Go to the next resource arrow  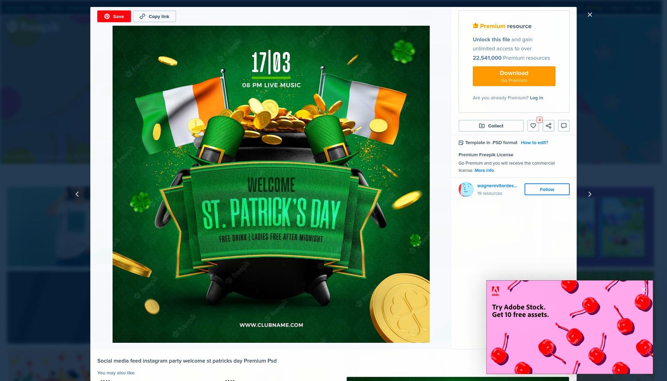click(590, 194)
